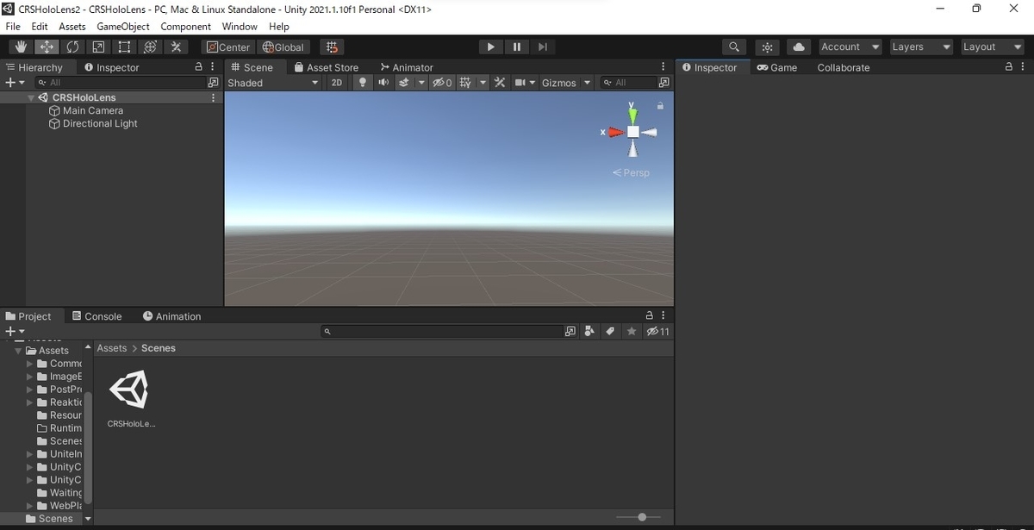Select the CRSHoloLens scene asset thumbnail
The width and height of the screenshot is (1034, 530).
(129, 390)
